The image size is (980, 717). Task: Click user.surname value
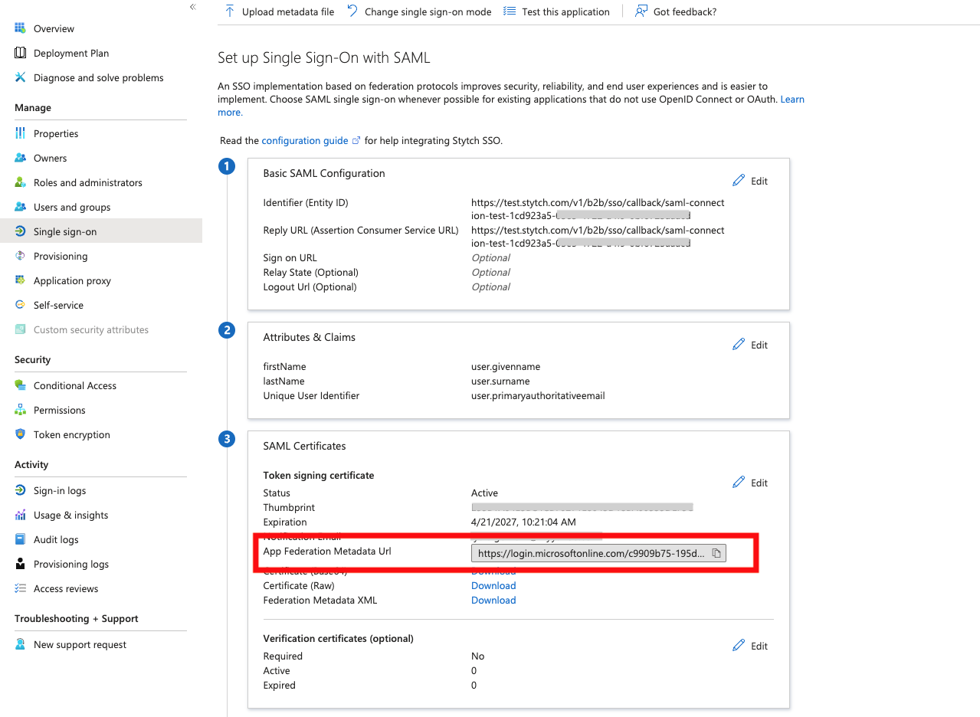(500, 381)
